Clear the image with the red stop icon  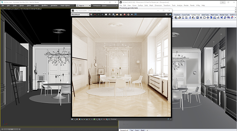pos(124,14)
